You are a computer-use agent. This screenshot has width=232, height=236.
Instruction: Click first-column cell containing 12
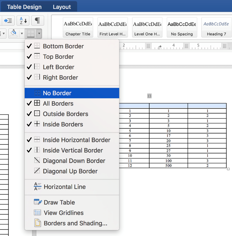tap(134, 166)
